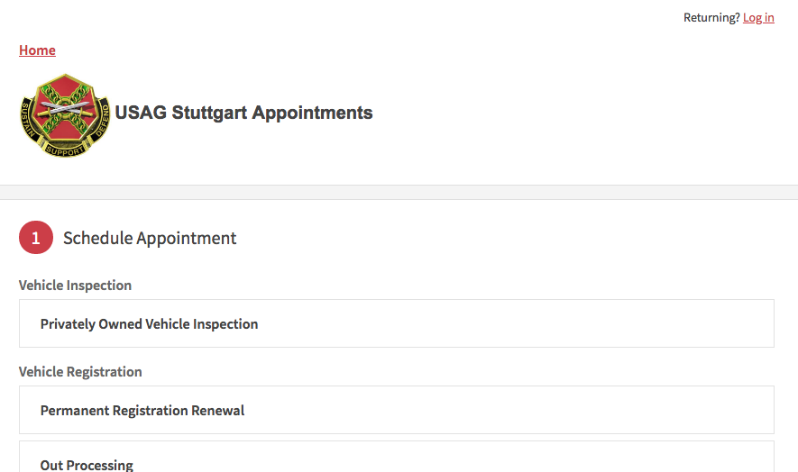Open the Log in link

(758, 18)
